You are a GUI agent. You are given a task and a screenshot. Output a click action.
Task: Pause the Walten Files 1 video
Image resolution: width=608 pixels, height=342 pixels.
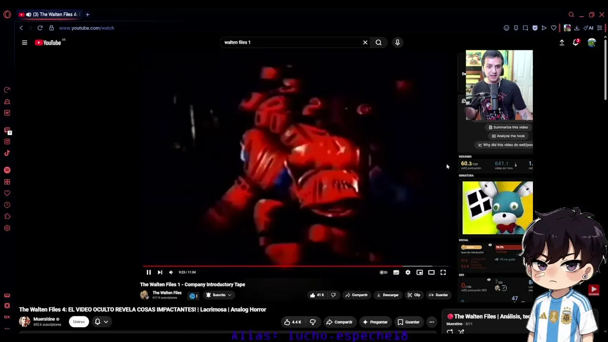[x=149, y=272]
